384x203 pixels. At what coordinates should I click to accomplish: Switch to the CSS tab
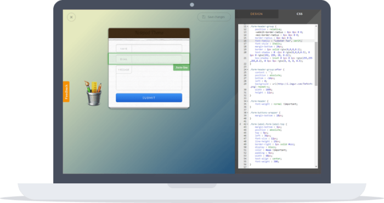coord(300,14)
